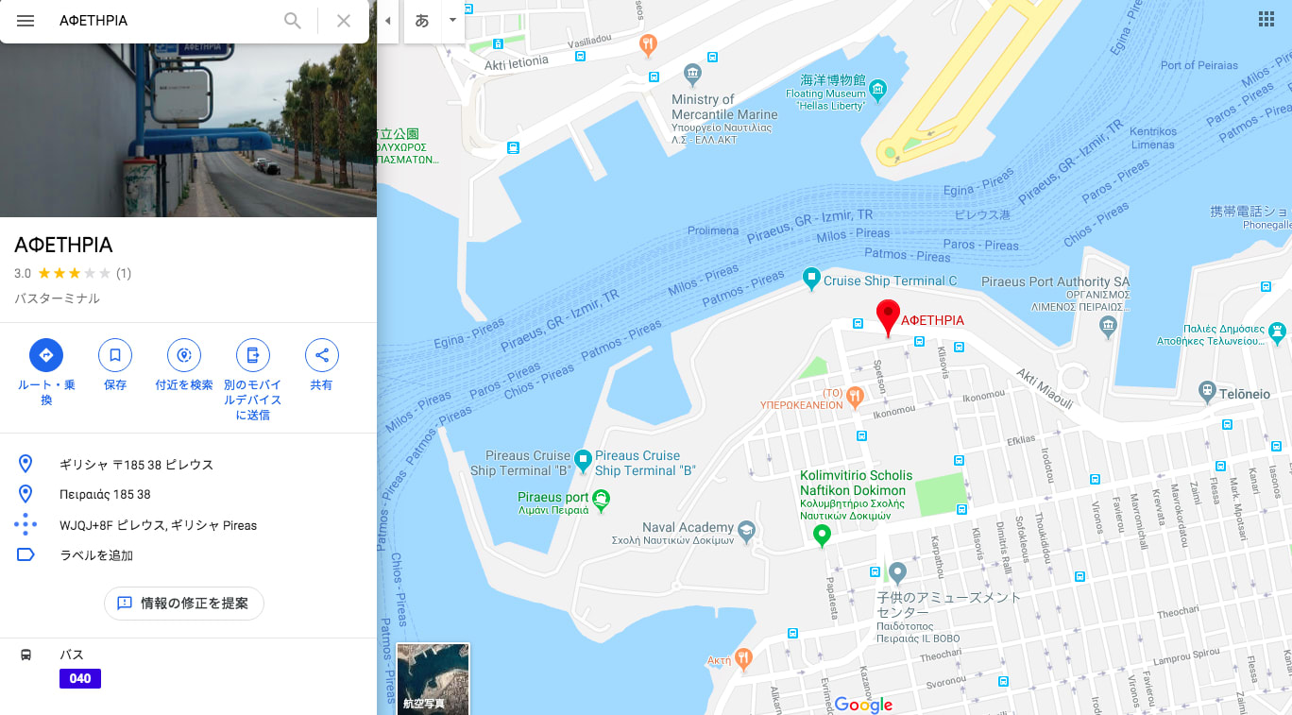Open the 3.0 star rating reviews

pos(73,274)
